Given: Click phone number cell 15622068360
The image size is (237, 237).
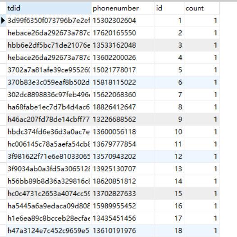Looking at the screenshot, I should point(123,94).
